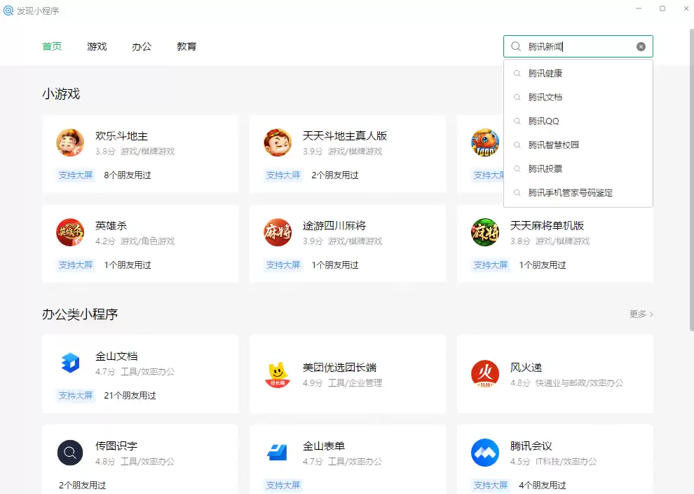Open the 传图识字 magnifier icon
The width and height of the screenshot is (694, 494).
pos(69,453)
